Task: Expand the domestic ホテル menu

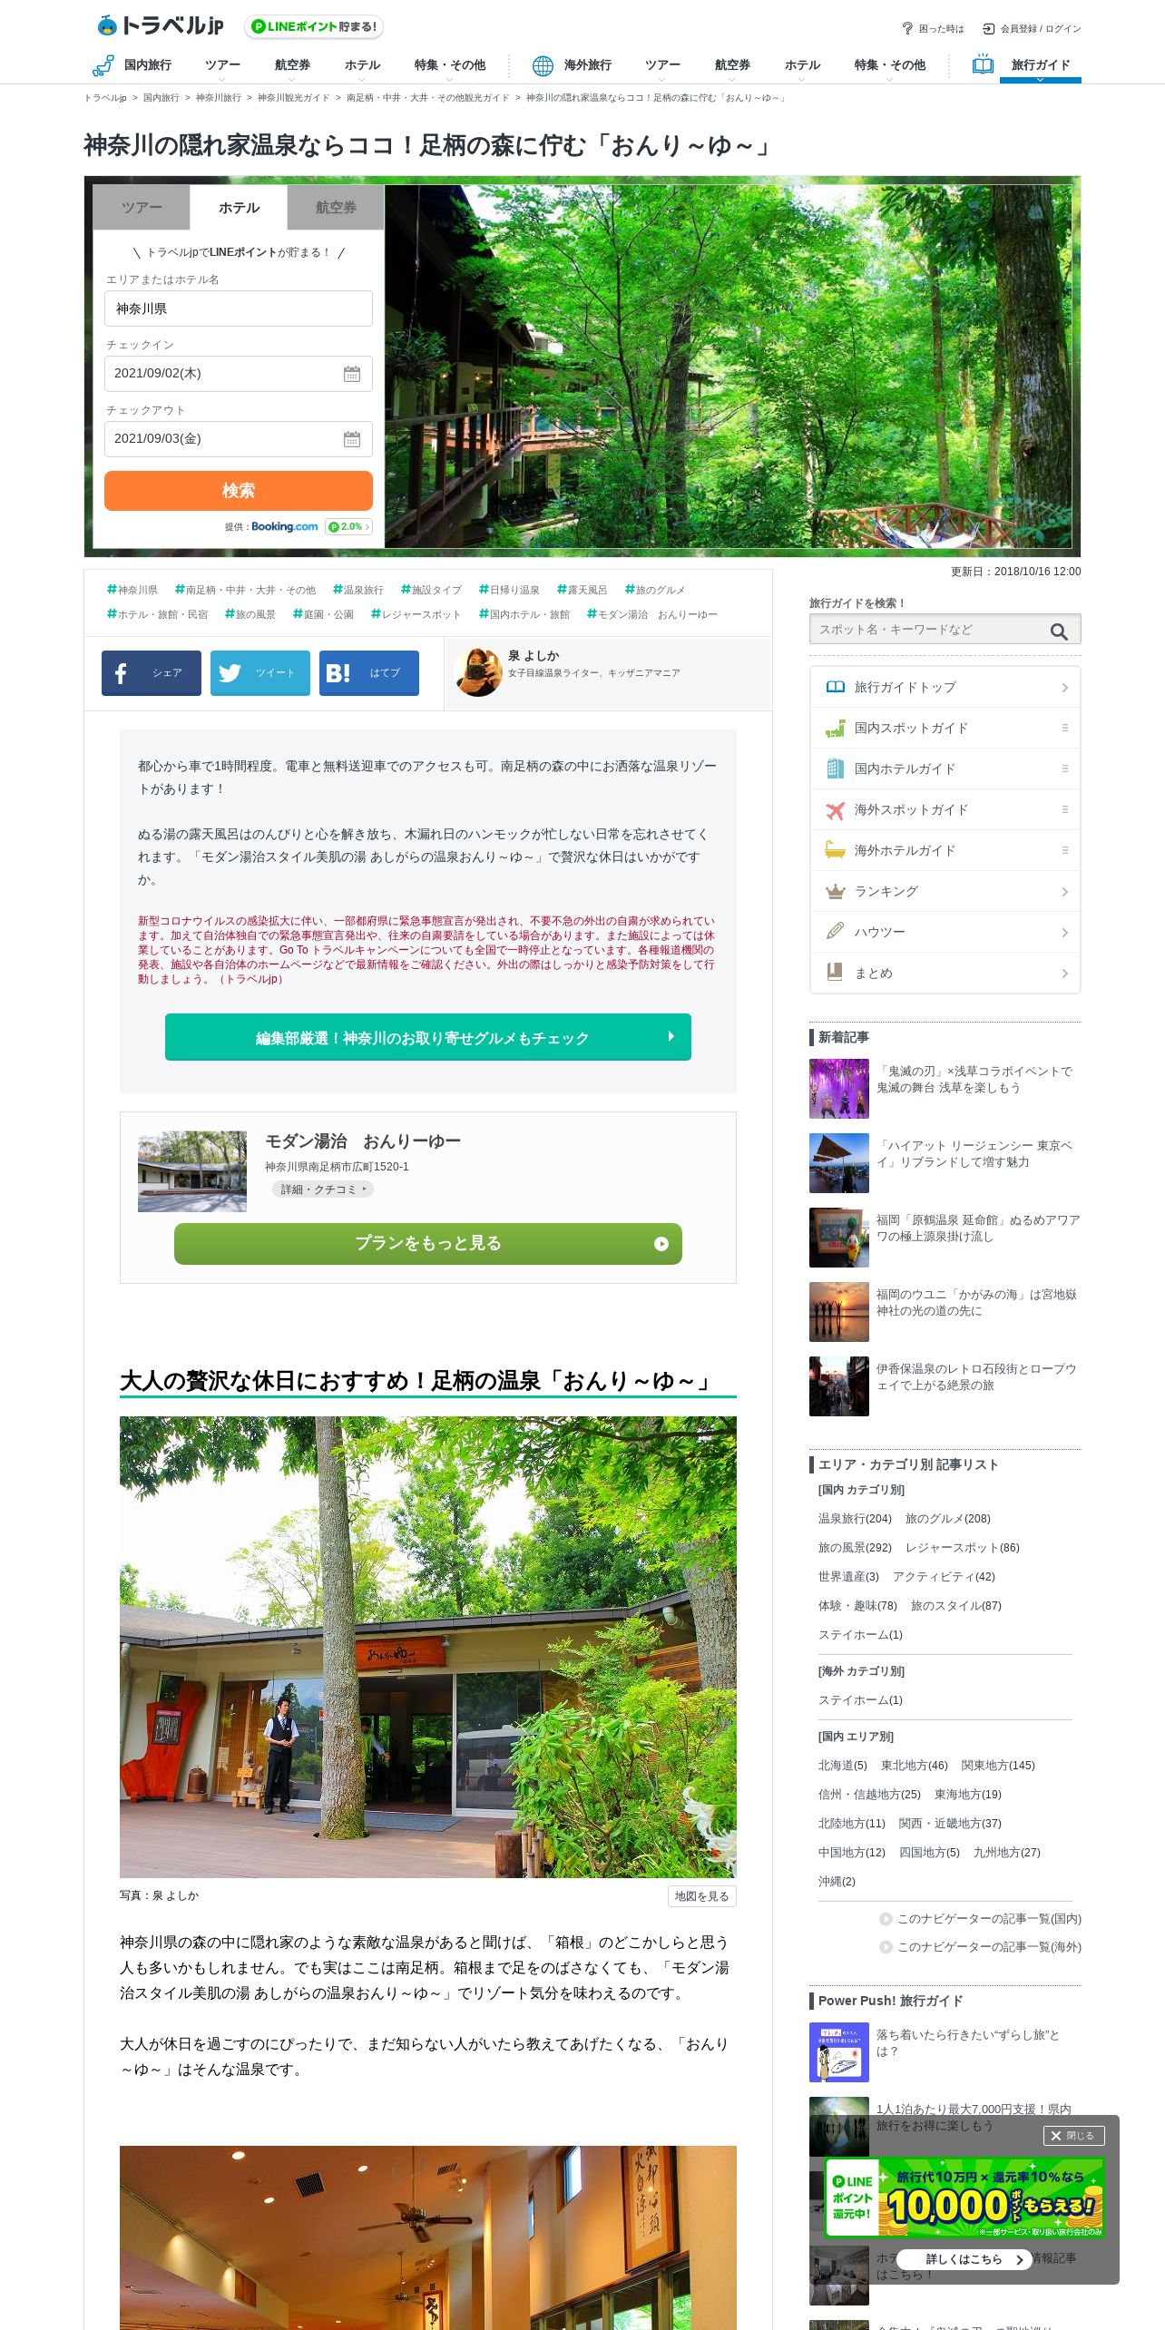Action: click(362, 66)
